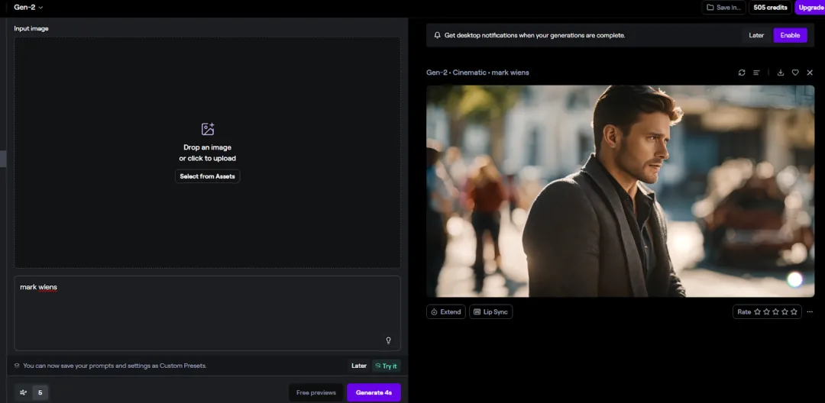Close the generated result panel

pos(810,73)
